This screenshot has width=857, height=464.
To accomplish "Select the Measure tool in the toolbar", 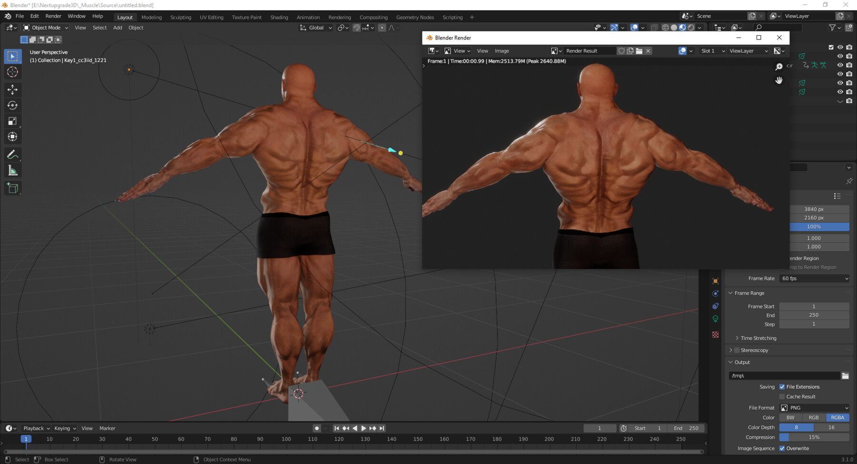I will pyautogui.click(x=13, y=169).
